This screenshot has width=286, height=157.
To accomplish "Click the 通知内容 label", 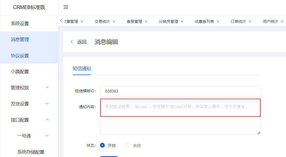I will point(87,107).
